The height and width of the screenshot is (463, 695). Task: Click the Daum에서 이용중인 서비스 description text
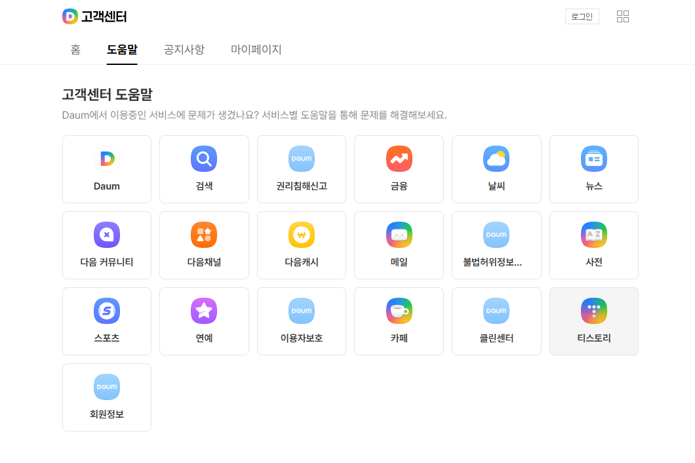click(x=254, y=115)
